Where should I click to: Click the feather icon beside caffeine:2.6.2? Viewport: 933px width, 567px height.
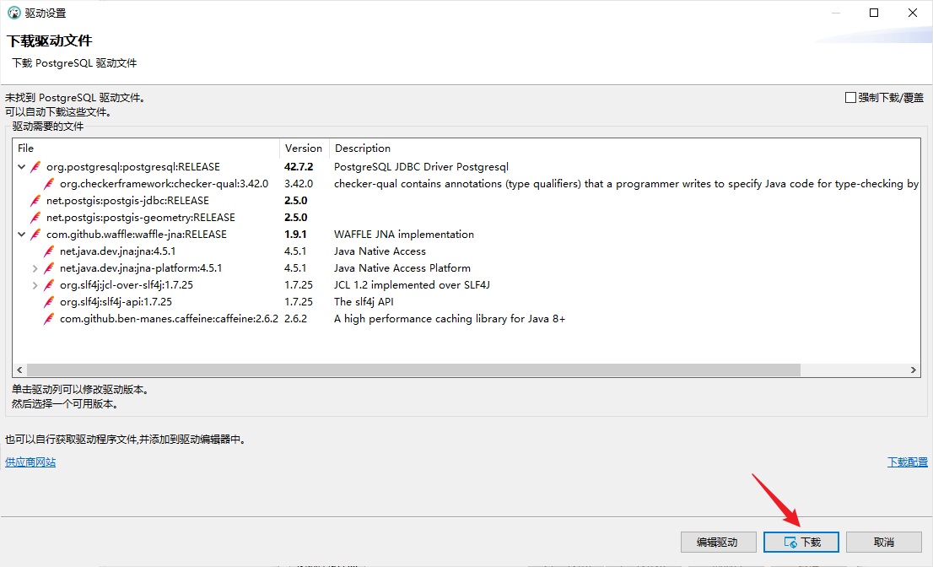(49, 319)
